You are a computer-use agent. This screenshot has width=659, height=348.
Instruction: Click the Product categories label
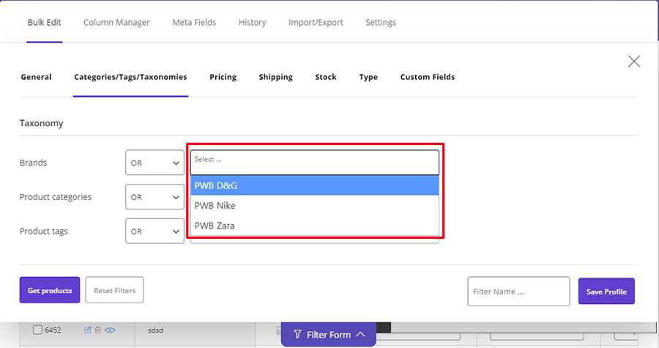pyautogui.click(x=56, y=196)
